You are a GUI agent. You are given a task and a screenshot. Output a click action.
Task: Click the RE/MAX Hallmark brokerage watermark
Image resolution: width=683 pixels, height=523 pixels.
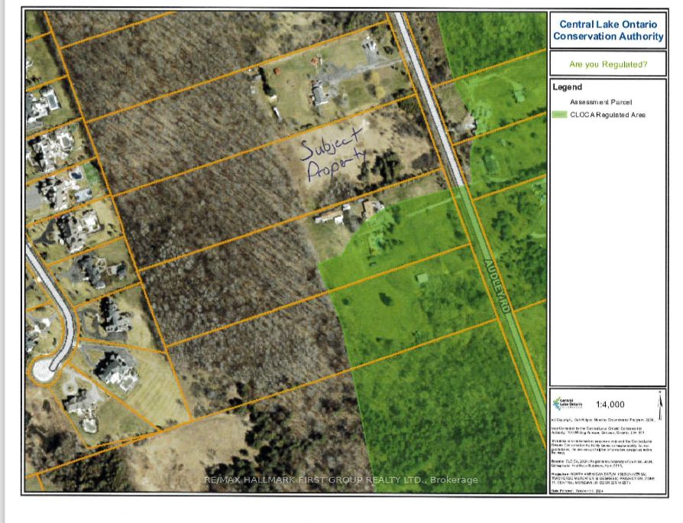(341, 480)
